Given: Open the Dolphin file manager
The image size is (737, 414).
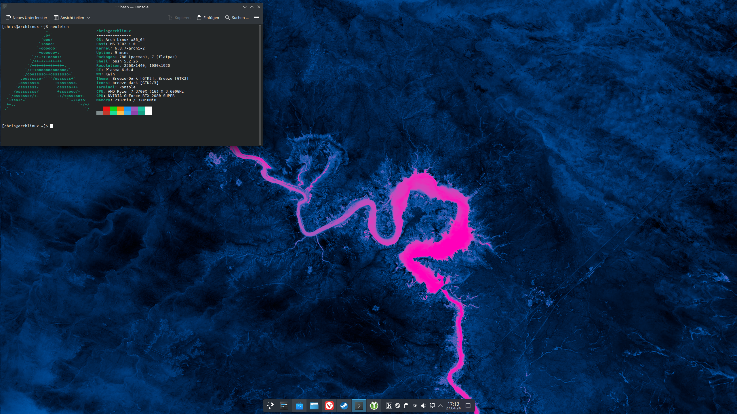Looking at the screenshot, I should tap(314, 406).
